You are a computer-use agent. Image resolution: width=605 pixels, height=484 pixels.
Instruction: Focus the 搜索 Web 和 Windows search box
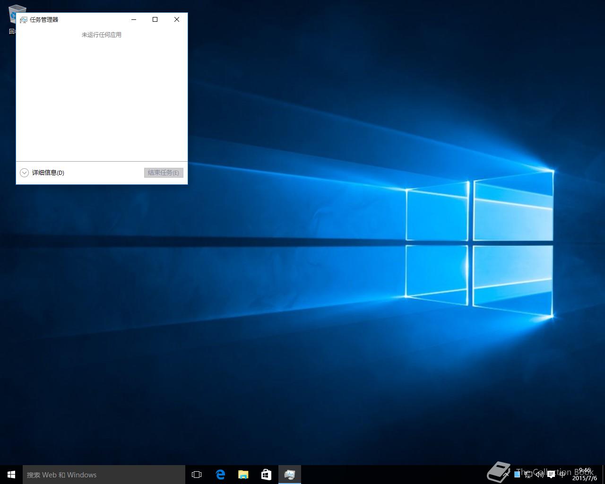coord(104,475)
